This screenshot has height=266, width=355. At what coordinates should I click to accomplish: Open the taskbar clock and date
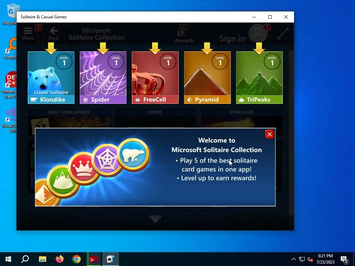pos(325,259)
